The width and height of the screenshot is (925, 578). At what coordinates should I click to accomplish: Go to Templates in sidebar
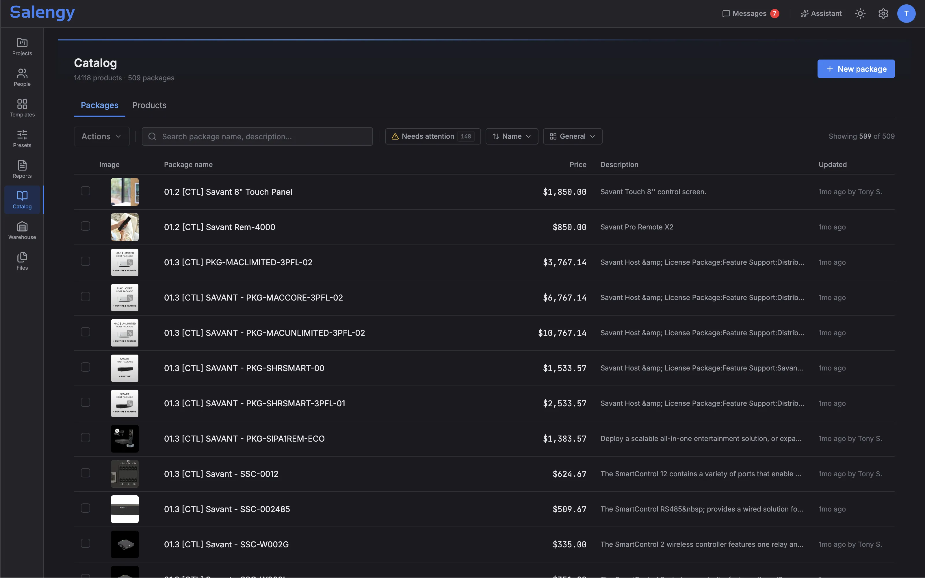[x=22, y=108]
